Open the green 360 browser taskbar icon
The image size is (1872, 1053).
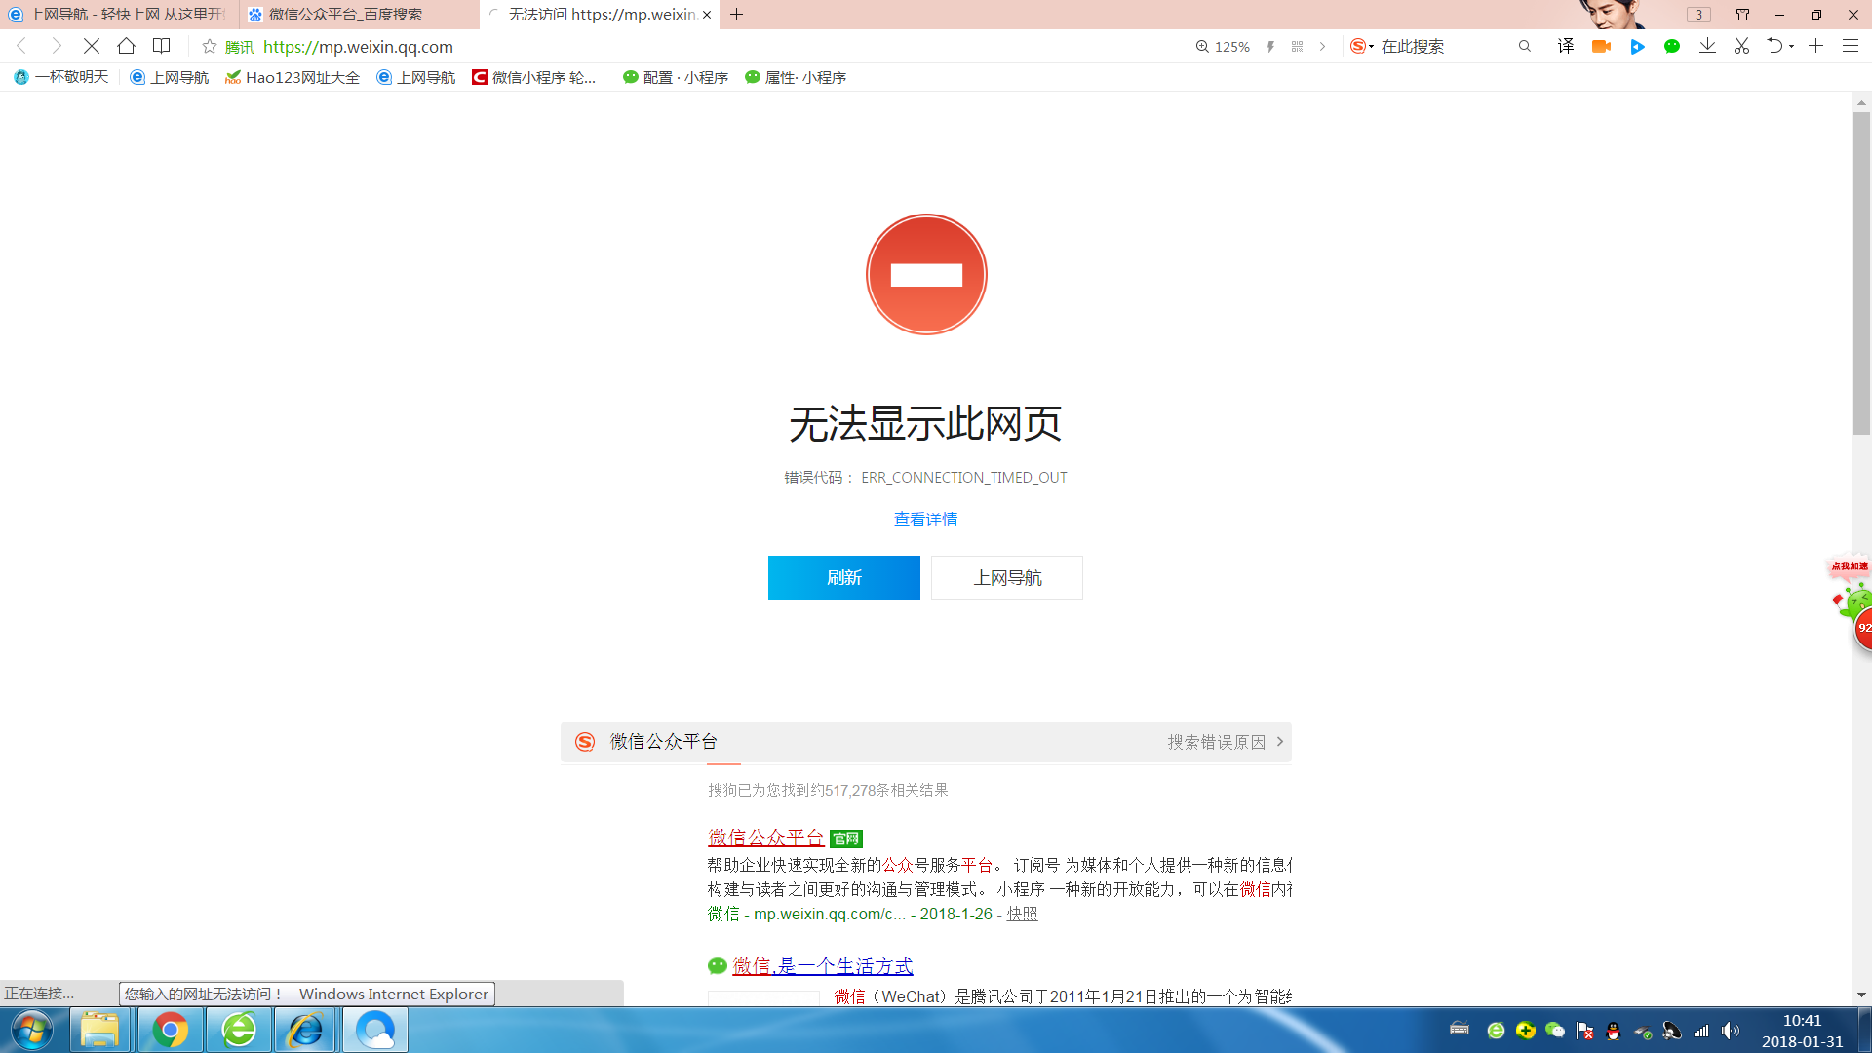pos(239,1030)
